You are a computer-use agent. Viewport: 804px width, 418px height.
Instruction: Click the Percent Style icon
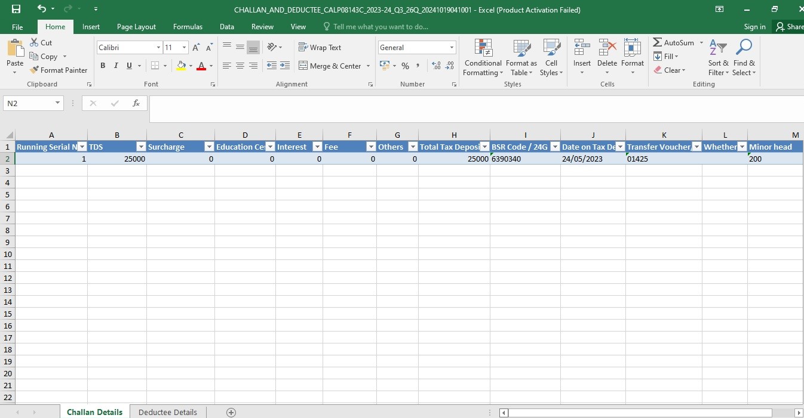(405, 66)
